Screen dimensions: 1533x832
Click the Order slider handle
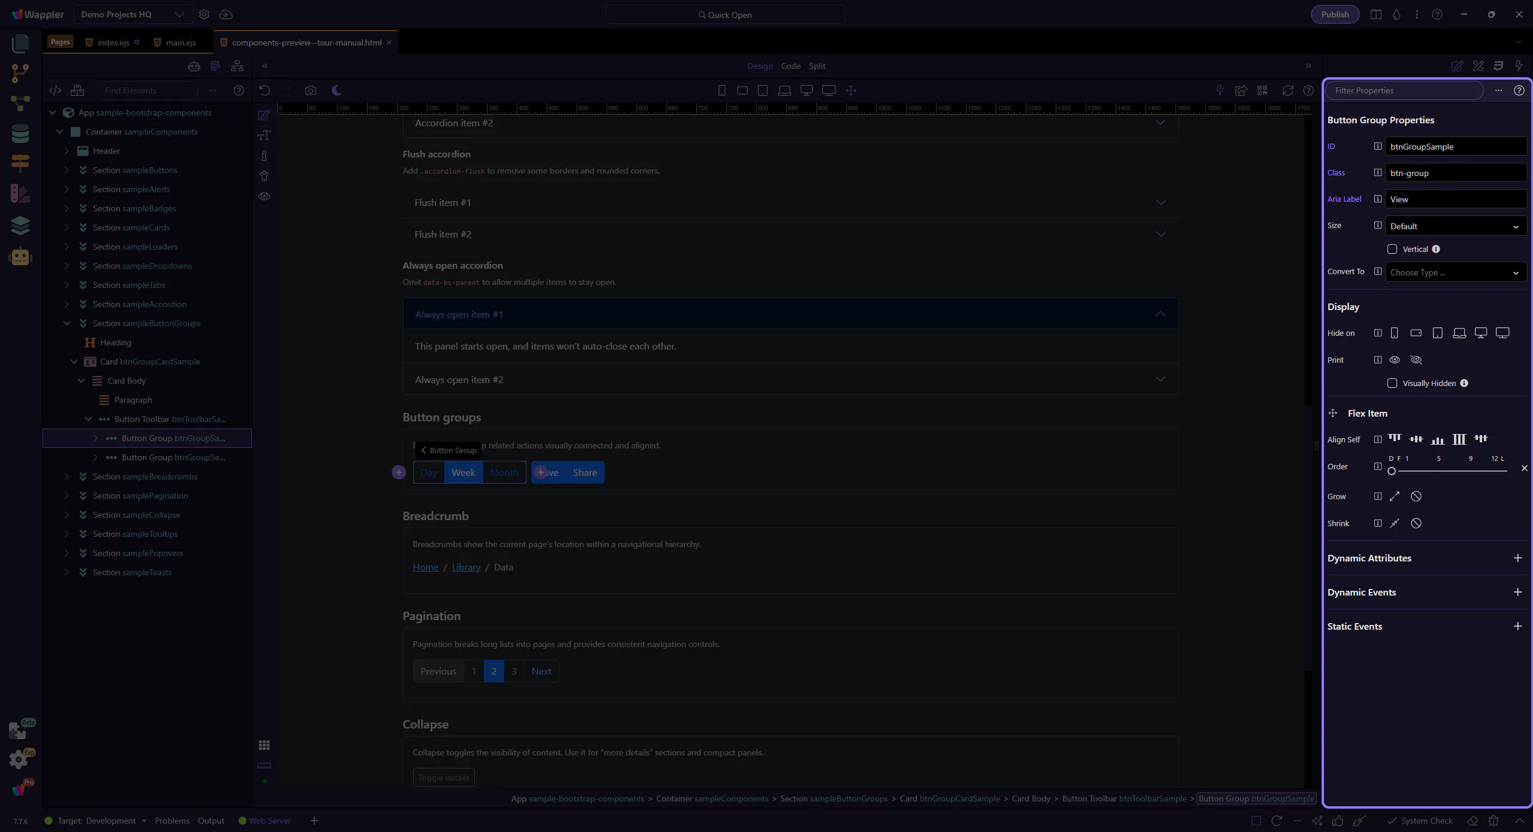pos(1392,471)
